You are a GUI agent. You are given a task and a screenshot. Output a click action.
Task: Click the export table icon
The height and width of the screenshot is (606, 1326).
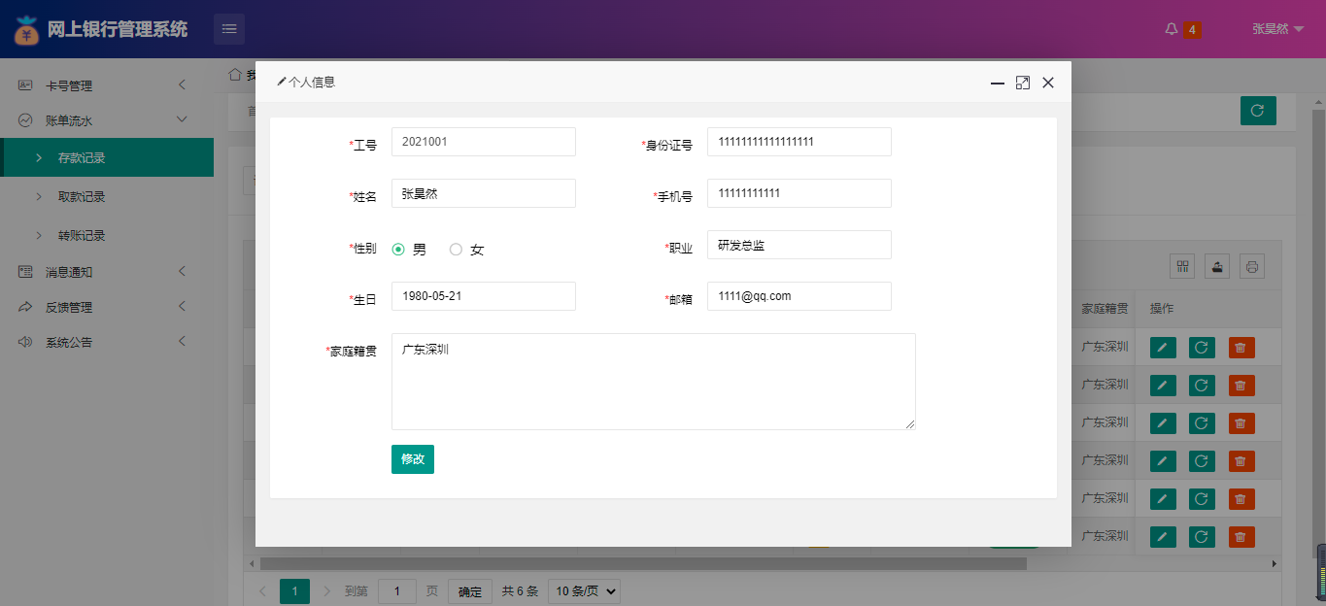[x=1217, y=266]
